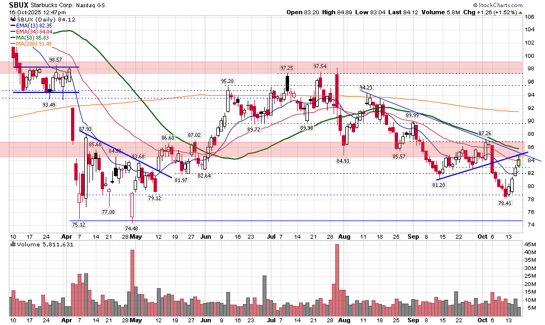Click the 75.12 April low label
The height and width of the screenshot is (325, 545).
(x=78, y=224)
